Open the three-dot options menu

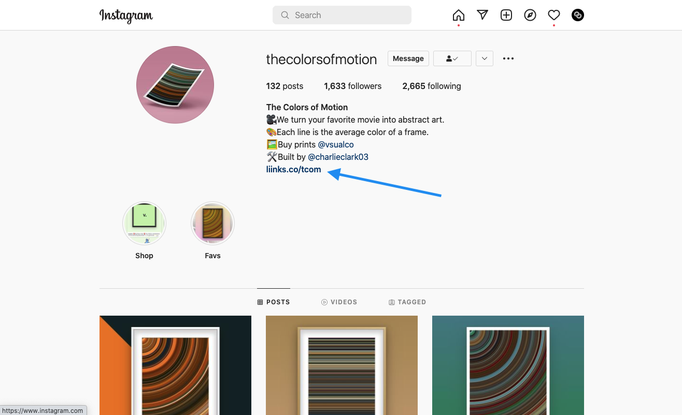click(508, 58)
